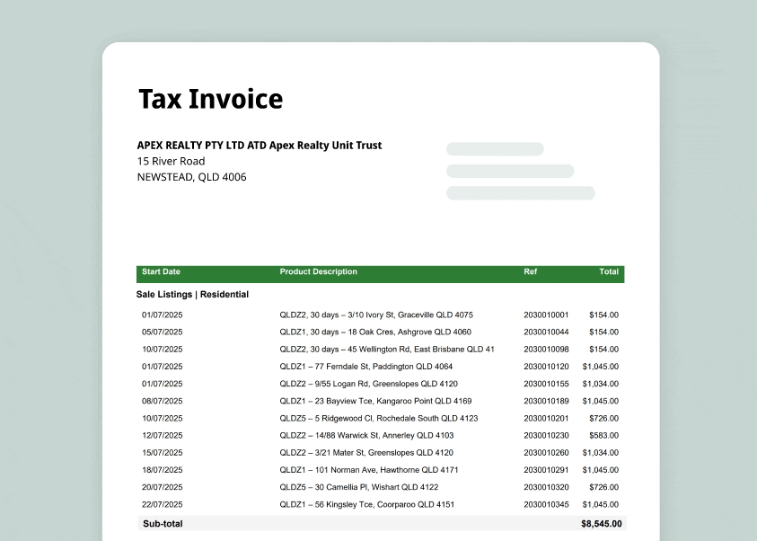Click the Product Description column header
The image size is (757, 541).
(x=318, y=271)
